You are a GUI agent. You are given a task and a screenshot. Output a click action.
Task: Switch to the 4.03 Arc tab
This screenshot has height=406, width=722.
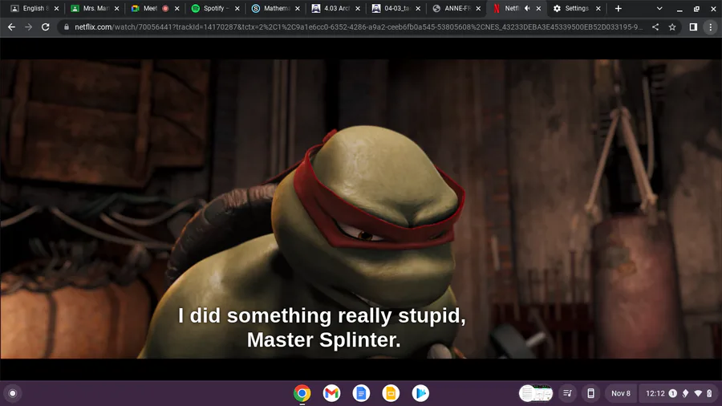coord(337,8)
